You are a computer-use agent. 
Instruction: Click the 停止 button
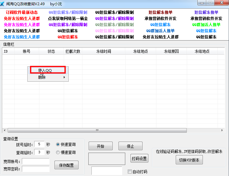131,146
